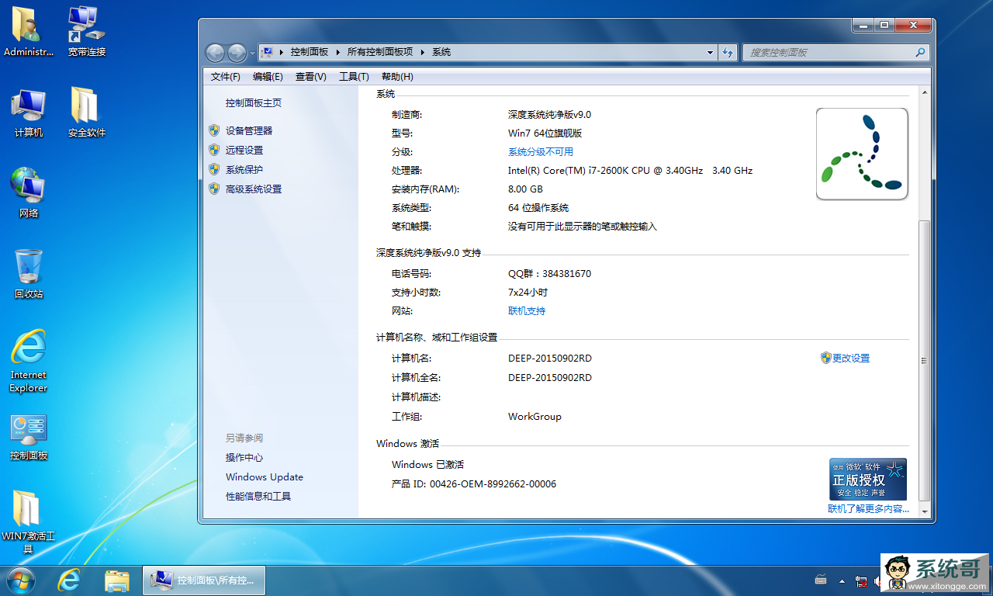Screen dimensions: 993x596
Task: Click the control panel icon in the address bar
Action: coord(268,52)
